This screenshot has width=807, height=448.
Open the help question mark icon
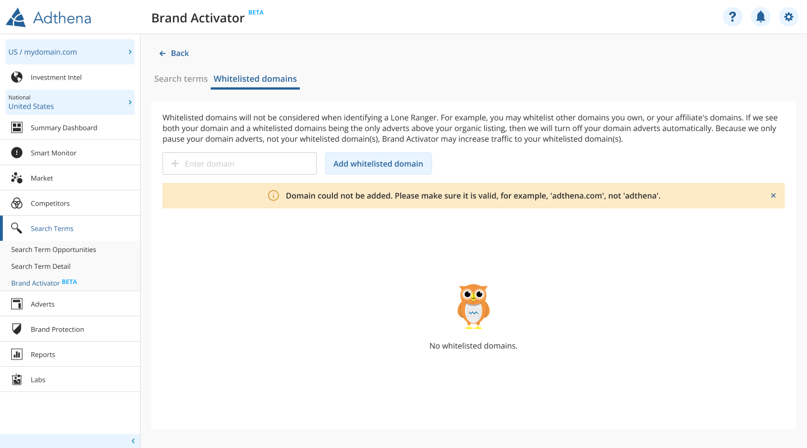(732, 17)
